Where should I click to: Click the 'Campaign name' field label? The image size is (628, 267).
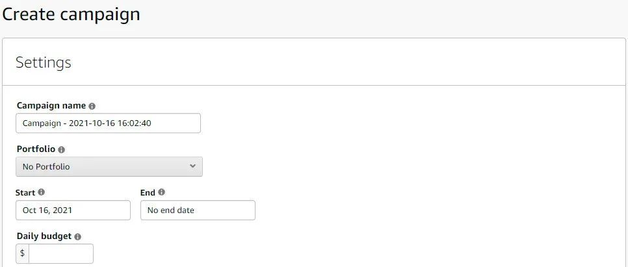point(51,106)
